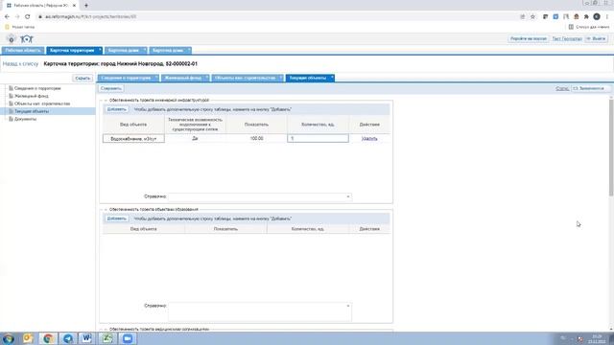Open the Водоснабжение object type cell
Screen dimensions: 614x345
click(x=133, y=138)
